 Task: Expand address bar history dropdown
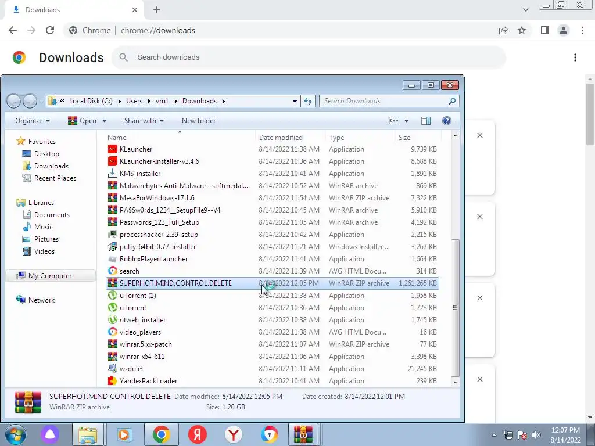click(295, 101)
